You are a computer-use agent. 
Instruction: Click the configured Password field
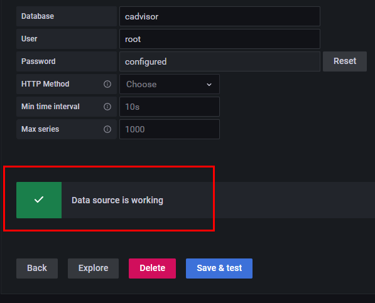[220, 61]
